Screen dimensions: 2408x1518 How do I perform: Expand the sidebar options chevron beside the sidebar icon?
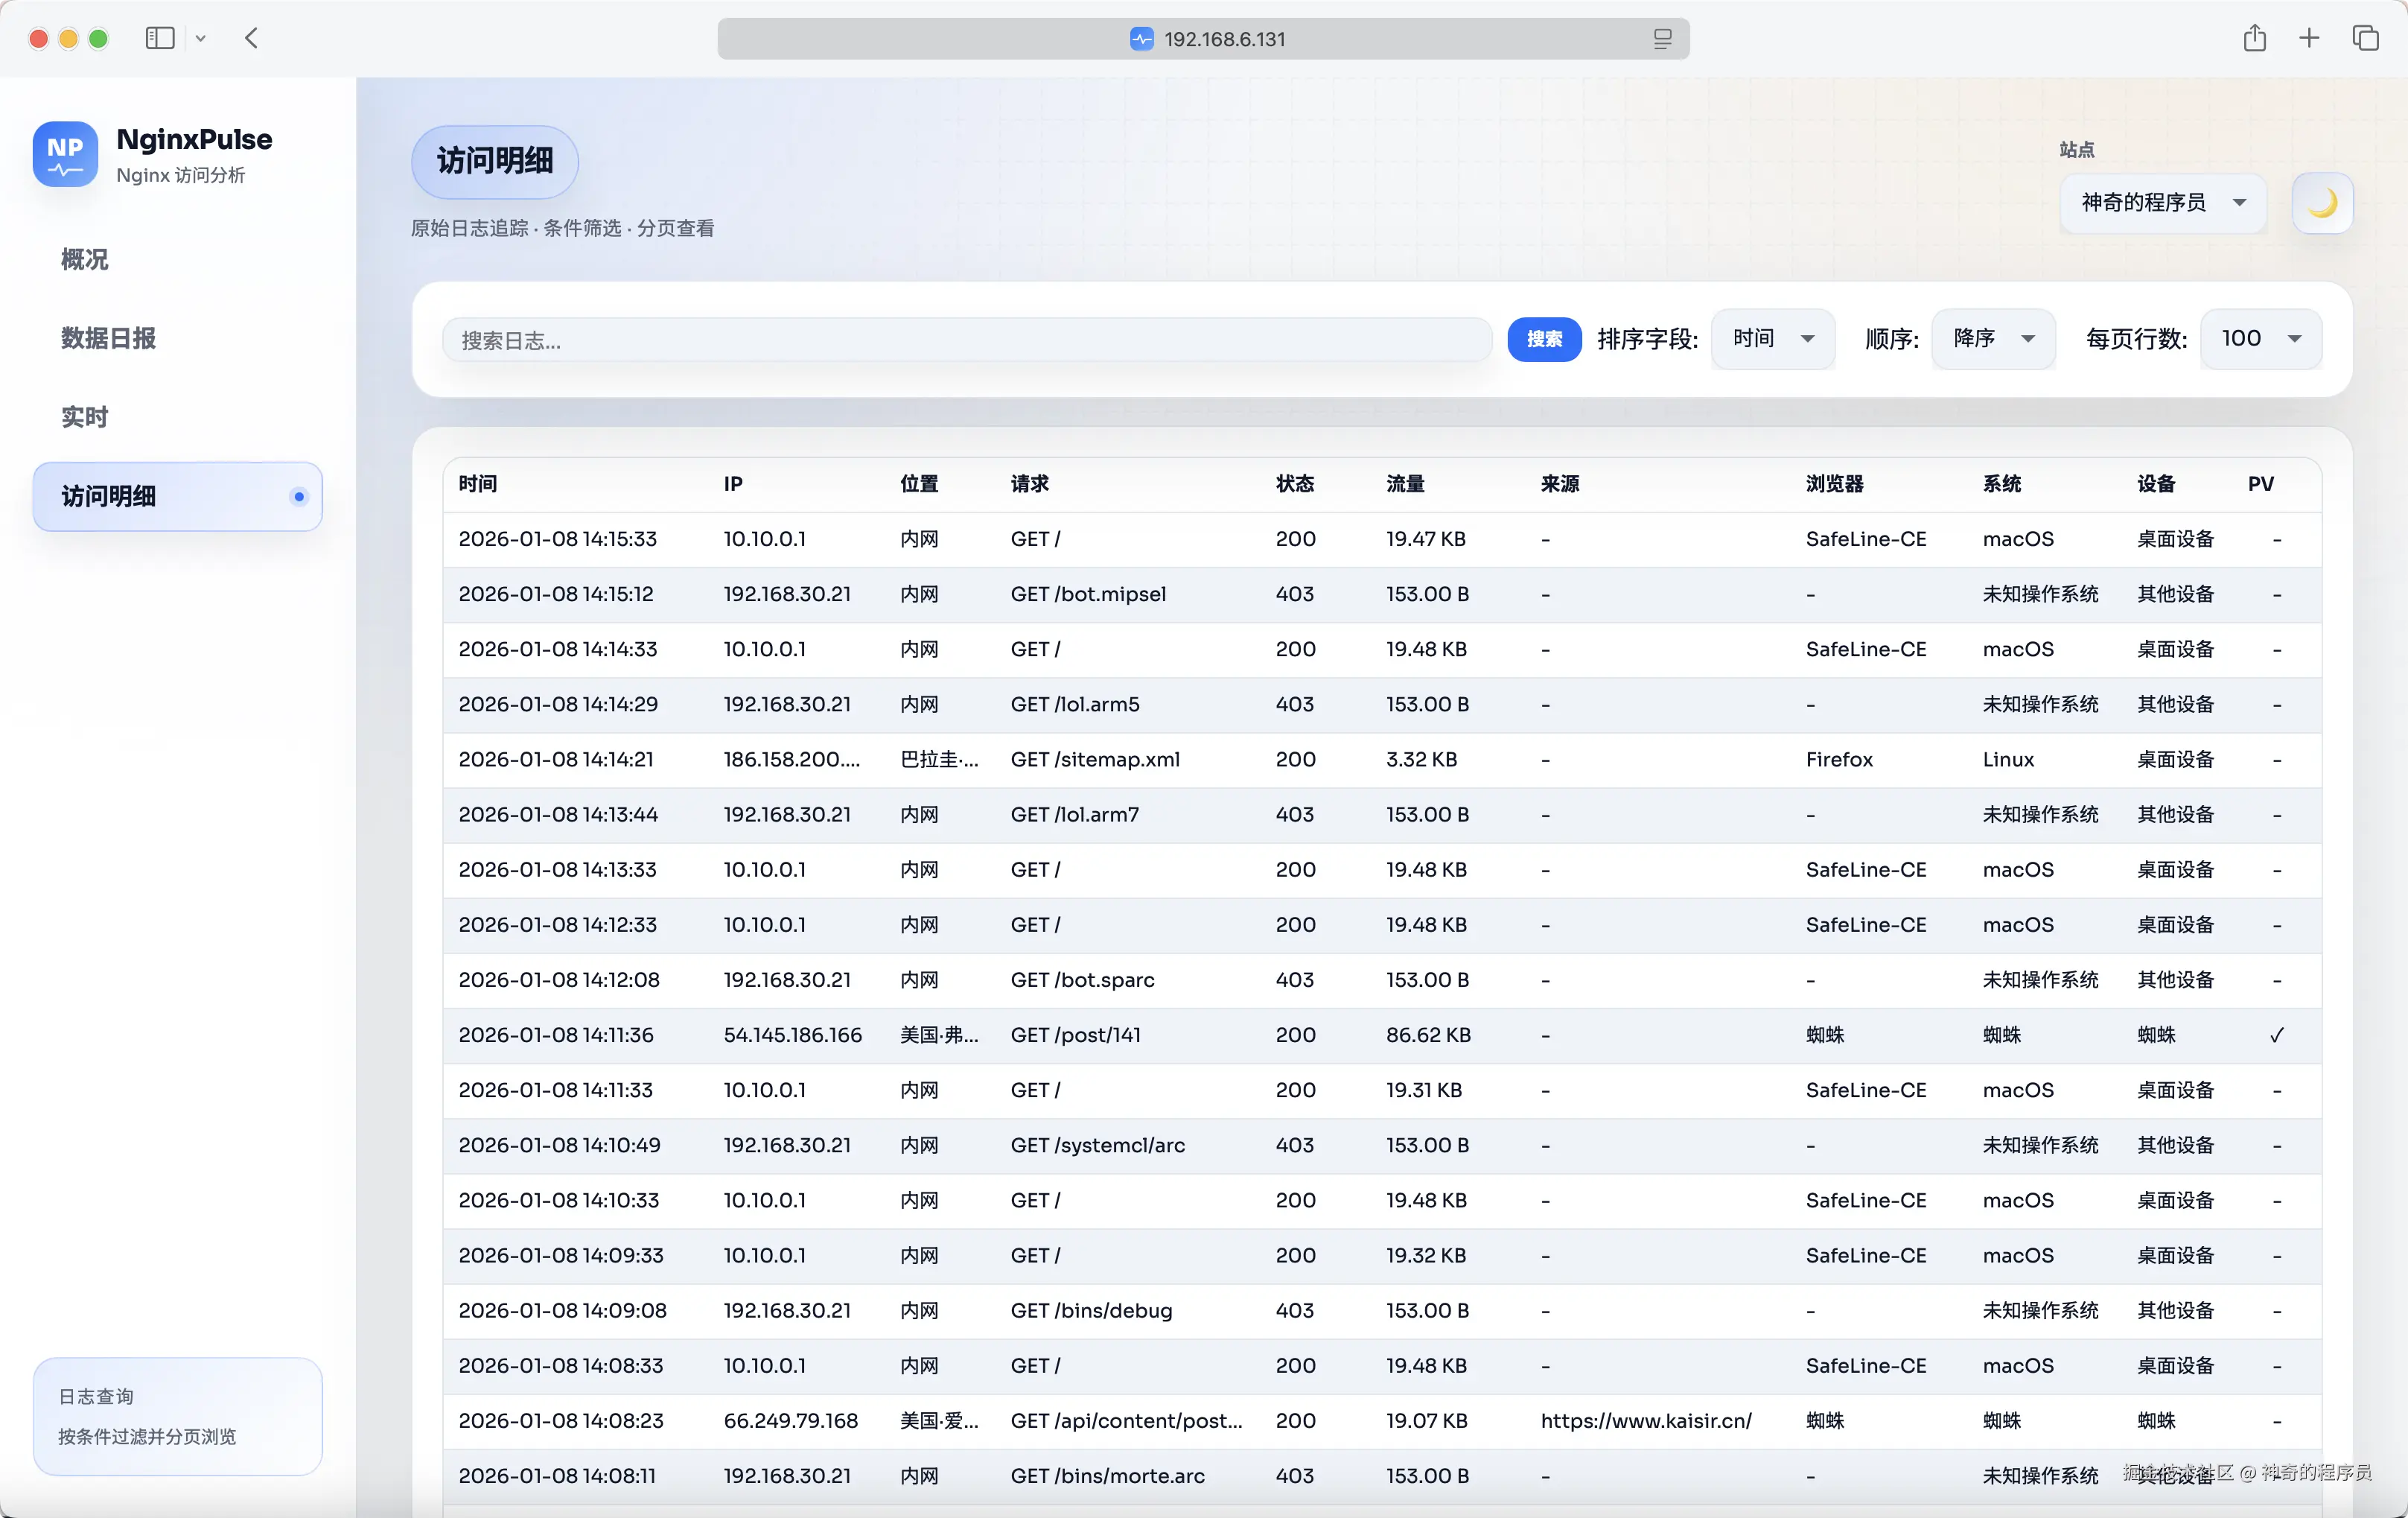[201, 38]
